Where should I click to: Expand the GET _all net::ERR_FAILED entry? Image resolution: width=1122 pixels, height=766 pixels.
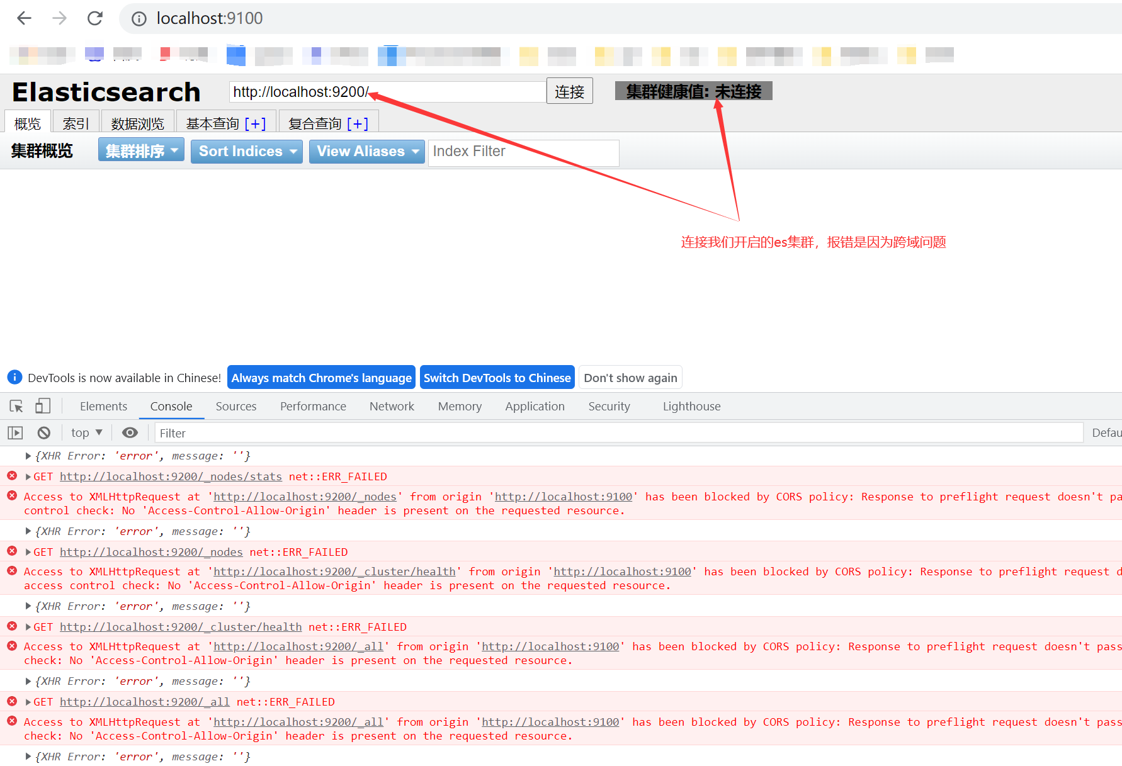28,702
